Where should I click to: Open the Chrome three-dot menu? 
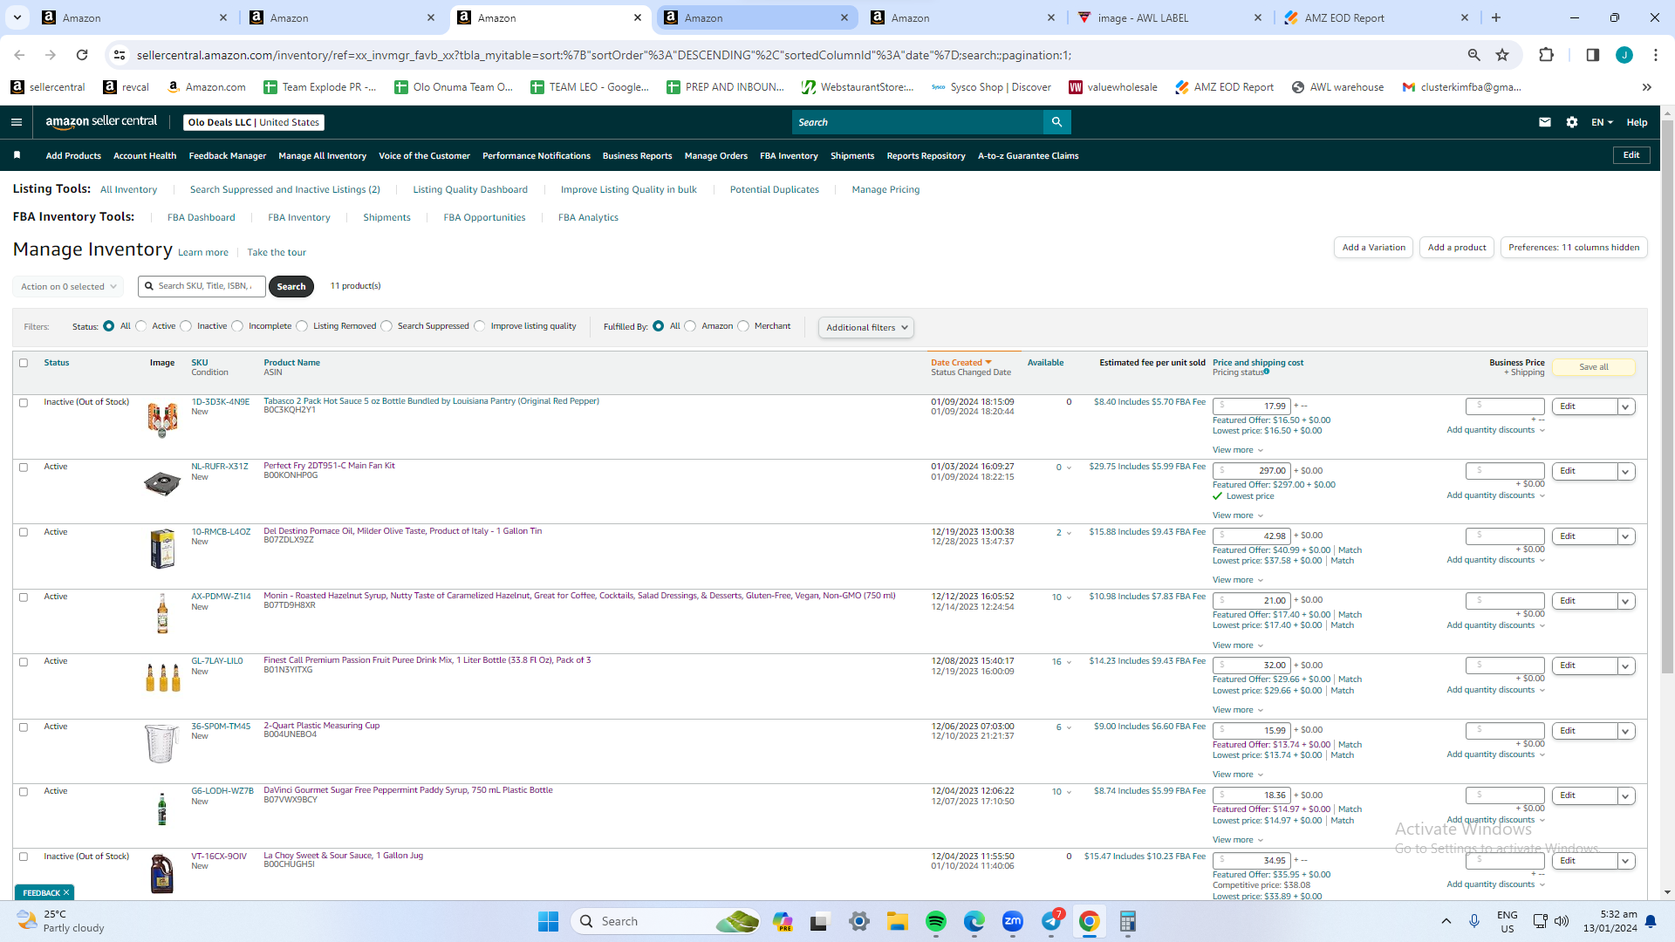coord(1656,55)
